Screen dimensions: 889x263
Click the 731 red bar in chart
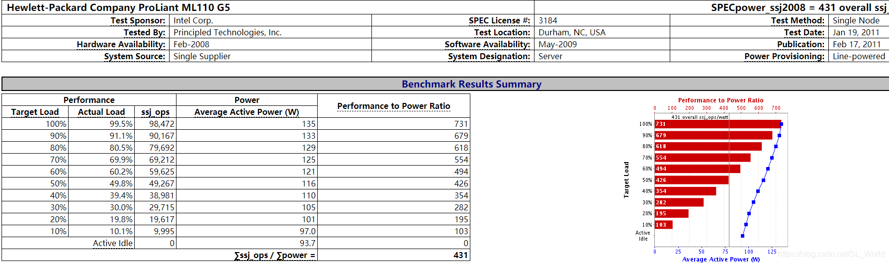(717, 124)
